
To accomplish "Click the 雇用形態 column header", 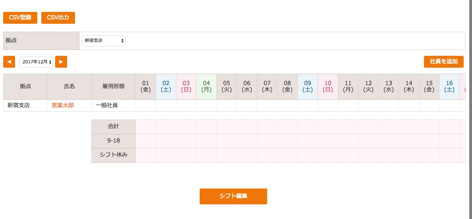I will [x=114, y=86].
